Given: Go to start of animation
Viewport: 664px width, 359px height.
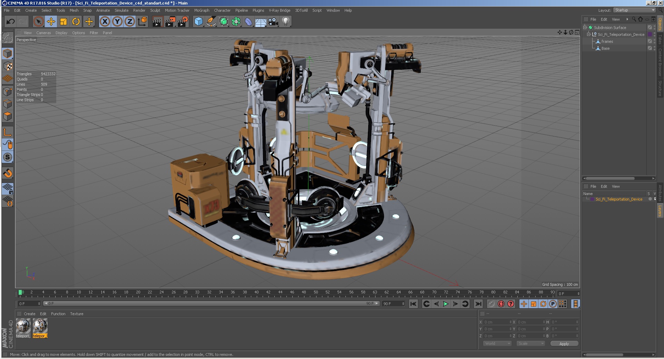Looking at the screenshot, I should [x=413, y=304].
